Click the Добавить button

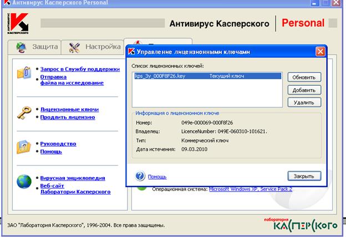pyautogui.click(x=304, y=90)
